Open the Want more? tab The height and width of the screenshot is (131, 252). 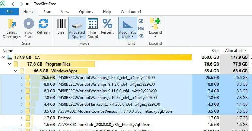(x=131, y=12)
